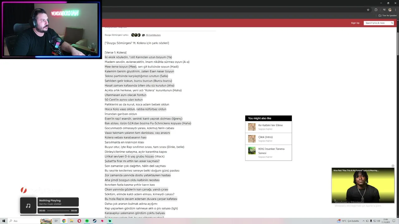Click the network tray icon
The width and height of the screenshot is (399, 224).
tap(374, 221)
